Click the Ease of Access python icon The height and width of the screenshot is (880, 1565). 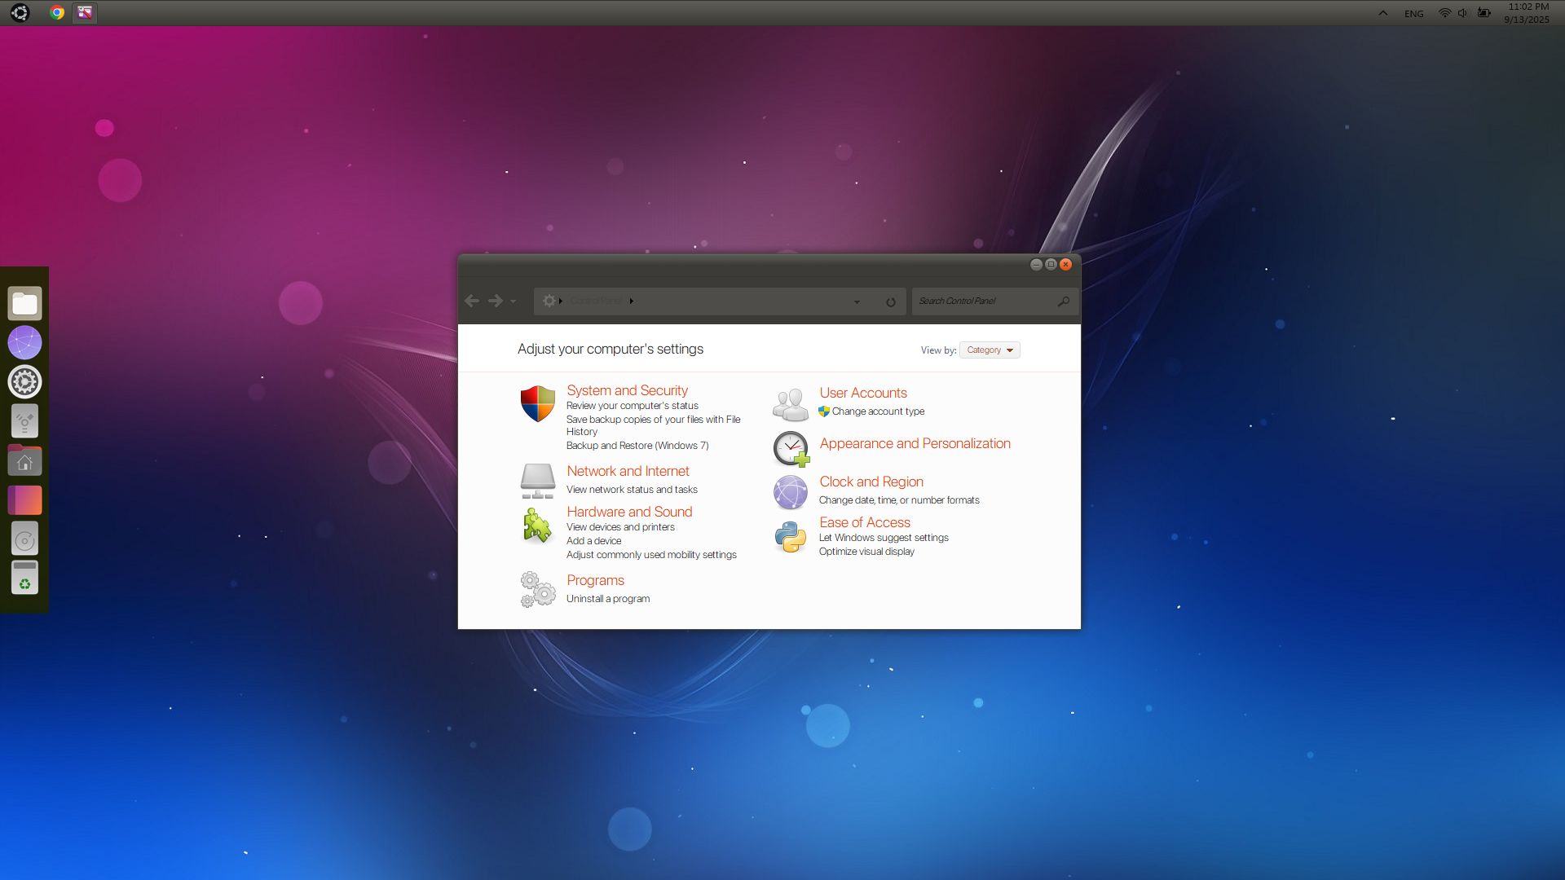coord(790,537)
